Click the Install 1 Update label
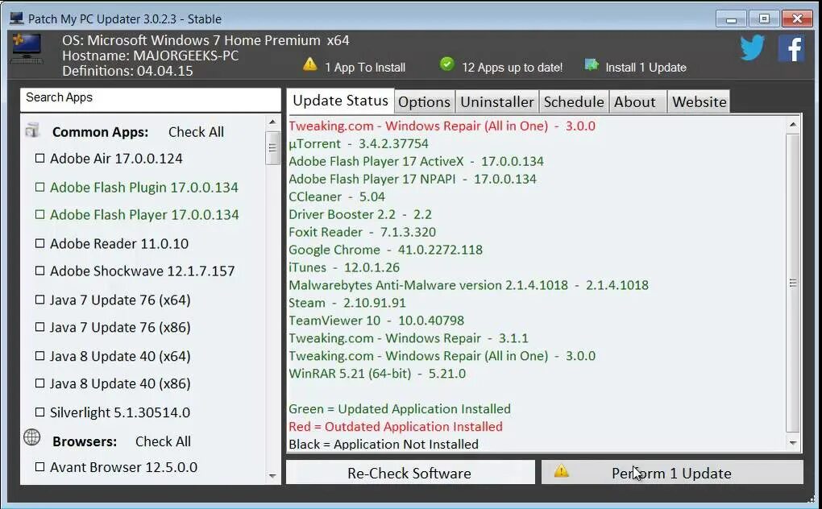Image resolution: width=822 pixels, height=509 pixels. 646,68
